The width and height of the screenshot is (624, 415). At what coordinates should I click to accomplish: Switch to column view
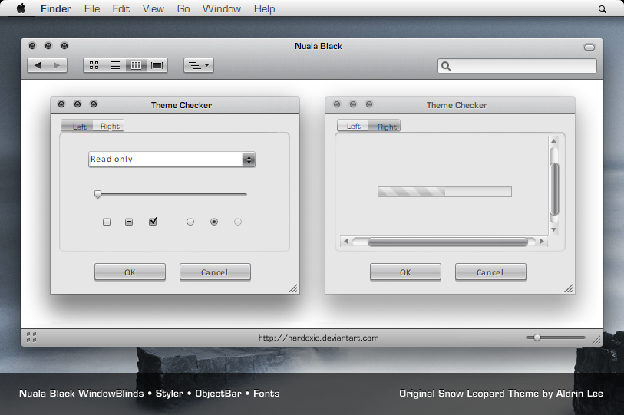pyautogui.click(x=136, y=65)
